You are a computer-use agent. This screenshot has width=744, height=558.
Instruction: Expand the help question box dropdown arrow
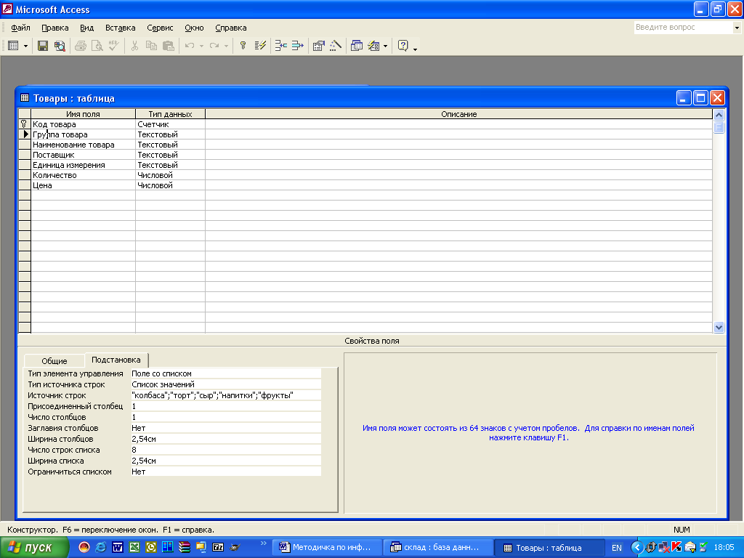737,28
